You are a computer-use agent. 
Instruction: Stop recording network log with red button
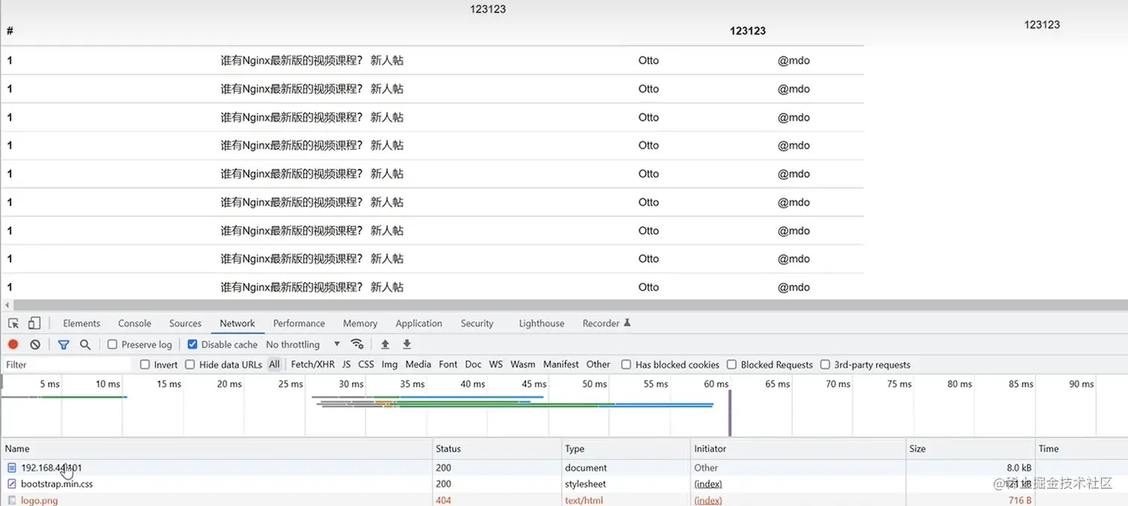pyautogui.click(x=13, y=344)
